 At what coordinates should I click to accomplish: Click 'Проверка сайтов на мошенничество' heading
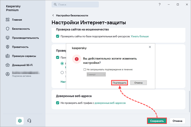tap(82, 29)
